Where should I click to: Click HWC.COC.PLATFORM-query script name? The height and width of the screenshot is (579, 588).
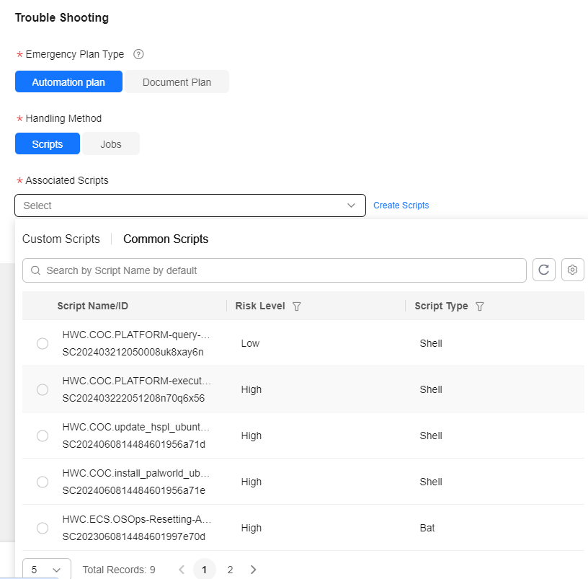[x=136, y=335]
